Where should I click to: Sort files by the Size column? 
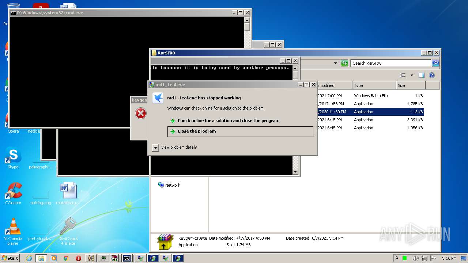click(x=411, y=85)
